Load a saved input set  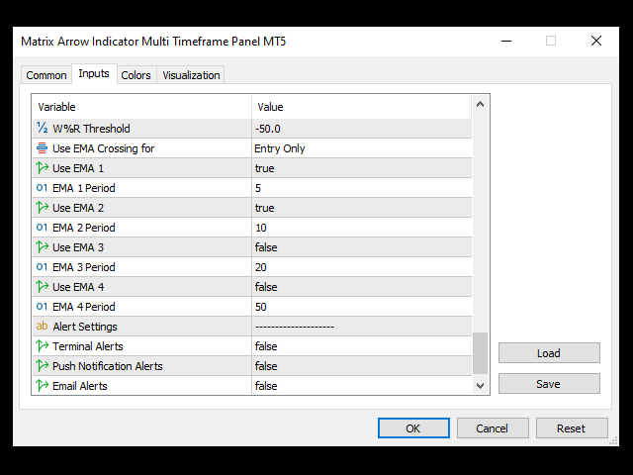(x=549, y=353)
